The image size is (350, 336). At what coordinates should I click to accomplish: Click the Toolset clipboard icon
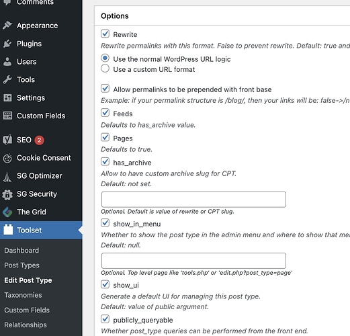point(8,230)
